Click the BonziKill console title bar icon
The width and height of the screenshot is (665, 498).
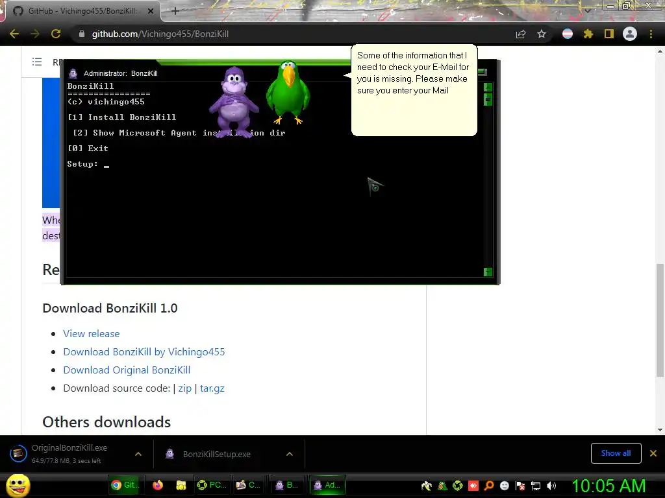pos(73,73)
